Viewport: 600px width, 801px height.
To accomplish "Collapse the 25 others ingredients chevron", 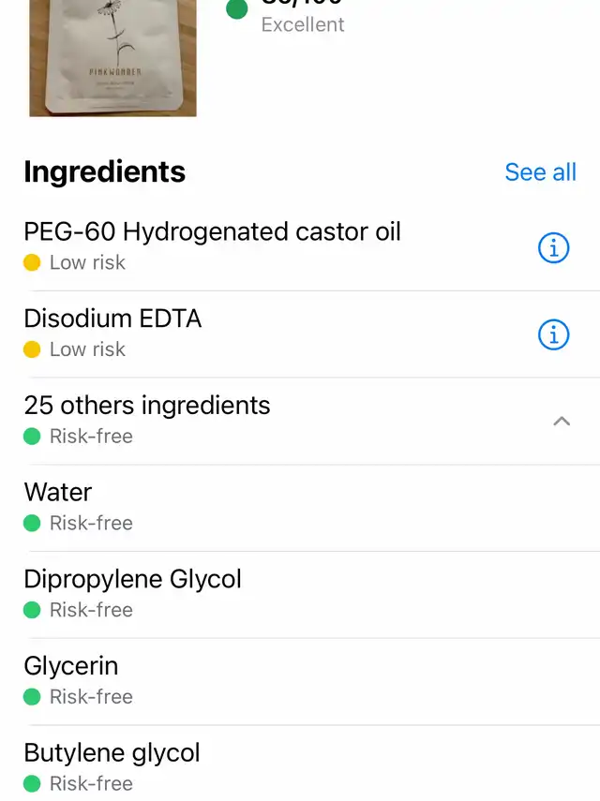I will click(562, 421).
